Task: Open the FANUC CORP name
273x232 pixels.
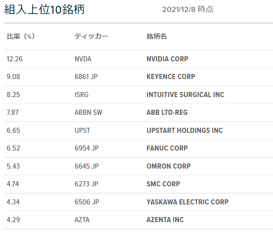Action: [167, 148]
